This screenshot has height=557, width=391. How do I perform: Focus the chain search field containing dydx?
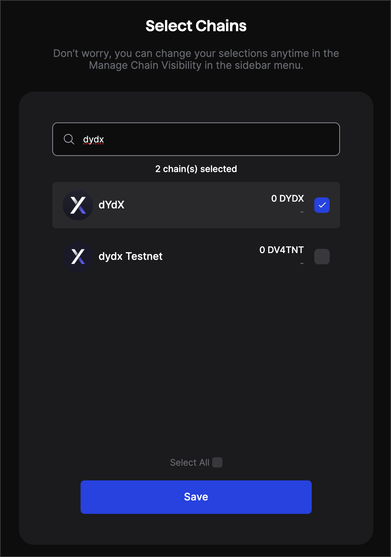205,139
